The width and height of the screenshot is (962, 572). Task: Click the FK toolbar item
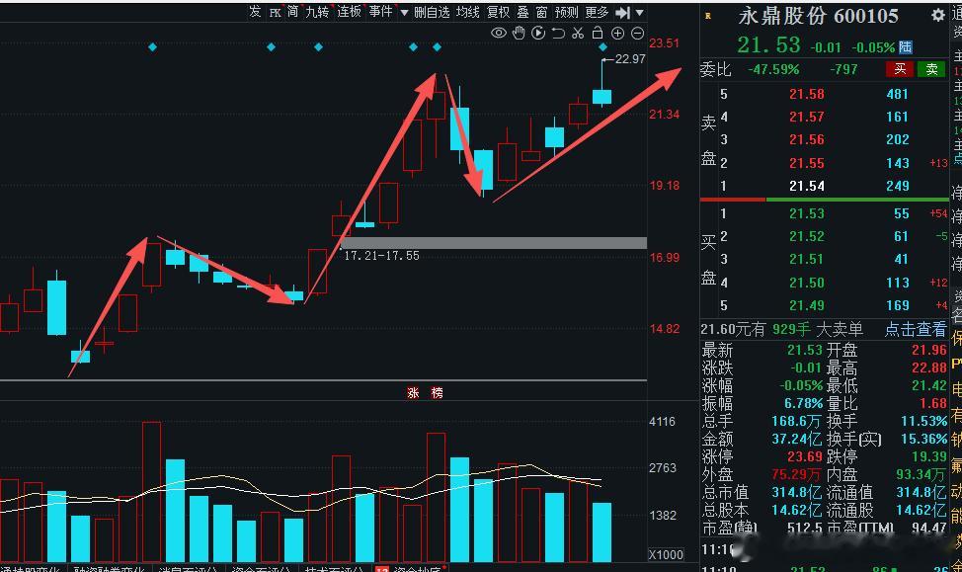click(x=275, y=12)
